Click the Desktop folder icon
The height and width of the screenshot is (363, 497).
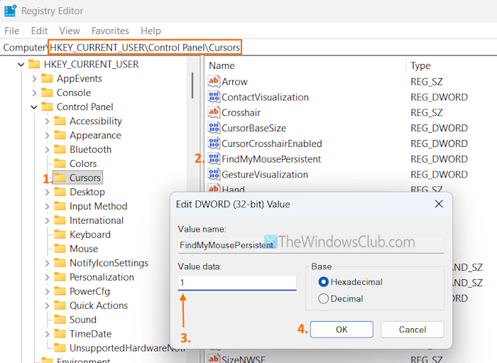tap(60, 192)
